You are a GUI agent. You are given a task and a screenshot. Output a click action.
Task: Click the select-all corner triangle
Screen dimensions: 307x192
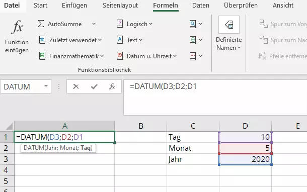(10, 126)
